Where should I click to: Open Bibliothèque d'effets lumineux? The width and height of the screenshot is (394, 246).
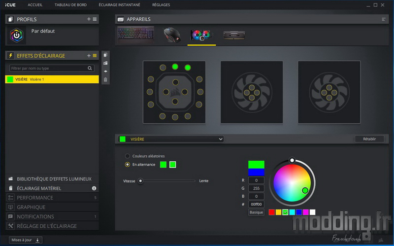point(52,179)
